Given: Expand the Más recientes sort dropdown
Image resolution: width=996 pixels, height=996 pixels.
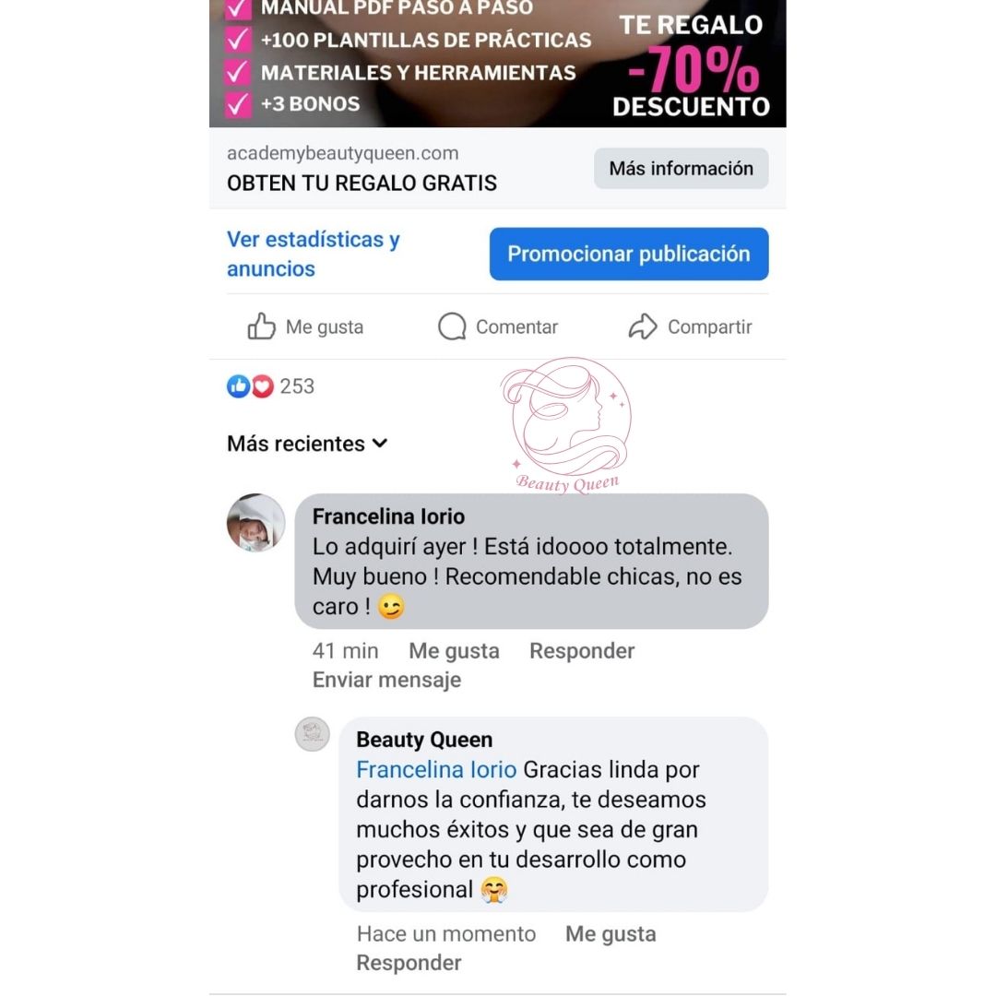Looking at the screenshot, I should click(307, 444).
